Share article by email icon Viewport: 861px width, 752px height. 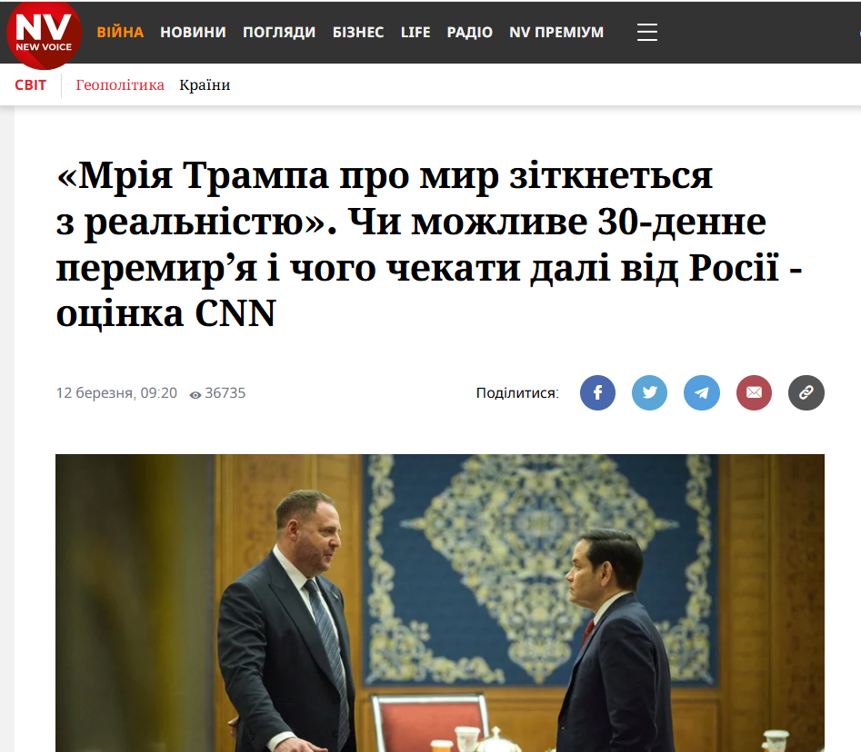coord(754,392)
